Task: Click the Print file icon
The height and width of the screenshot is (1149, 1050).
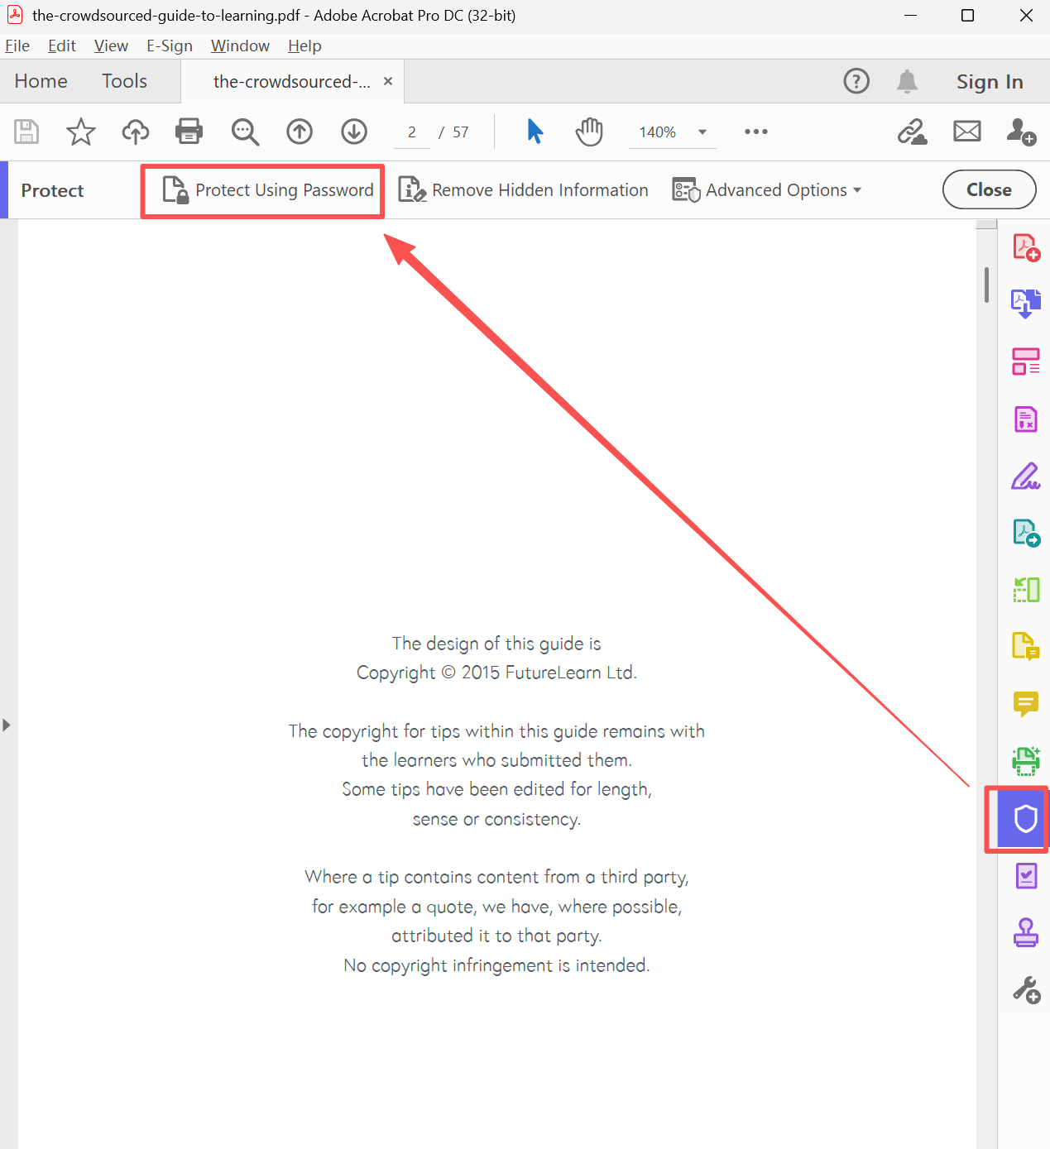Action: pos(189,132)
